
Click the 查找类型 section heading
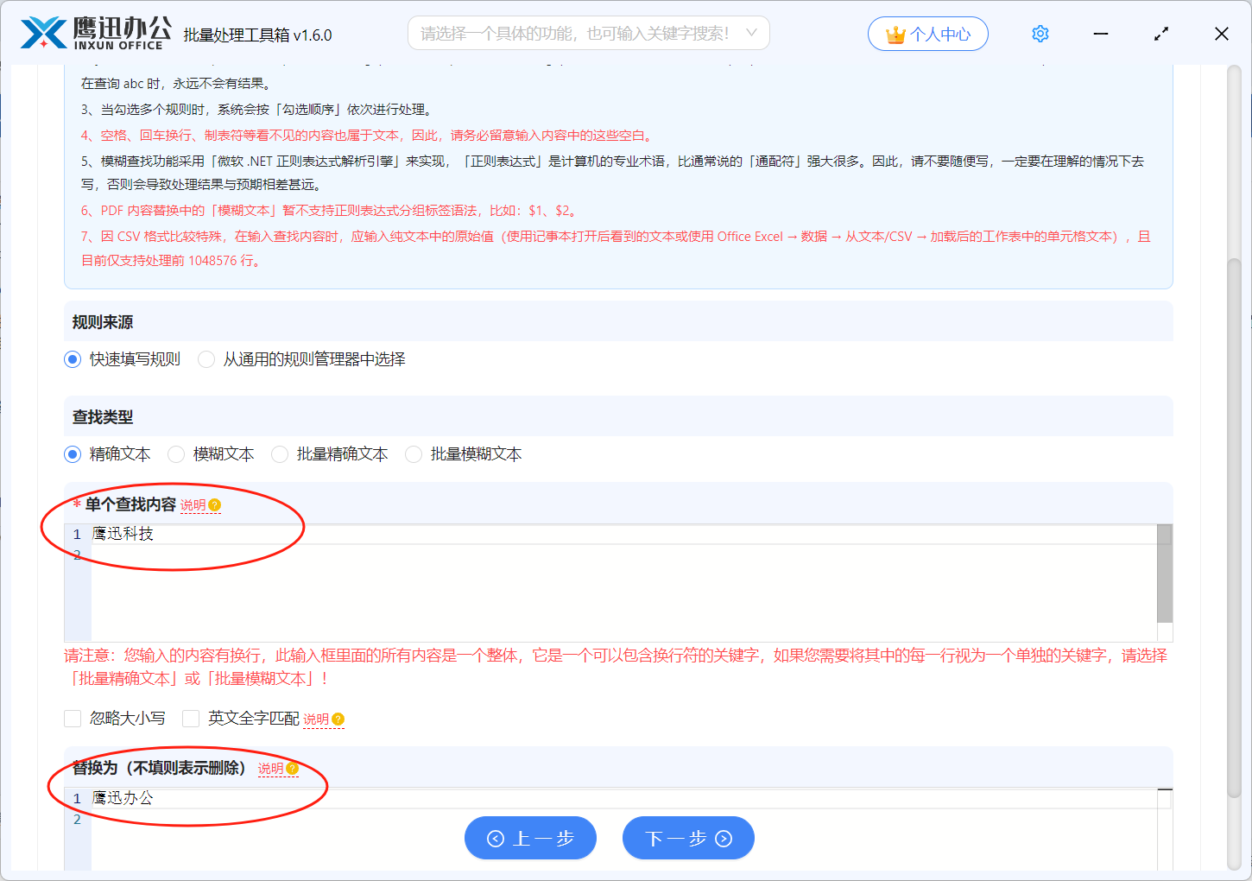pos(103,417)
